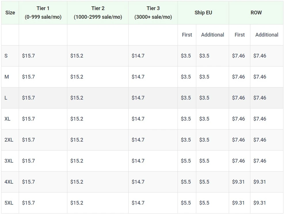Select the Size column header
Image resolution: width=284 pixels, height=215 pixels.
click(x=10, y=13)
